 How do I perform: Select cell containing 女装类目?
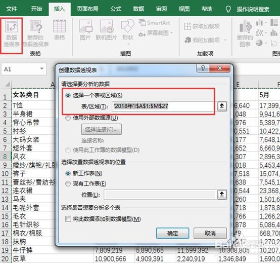pyautogui.click(x=33, y=95)
